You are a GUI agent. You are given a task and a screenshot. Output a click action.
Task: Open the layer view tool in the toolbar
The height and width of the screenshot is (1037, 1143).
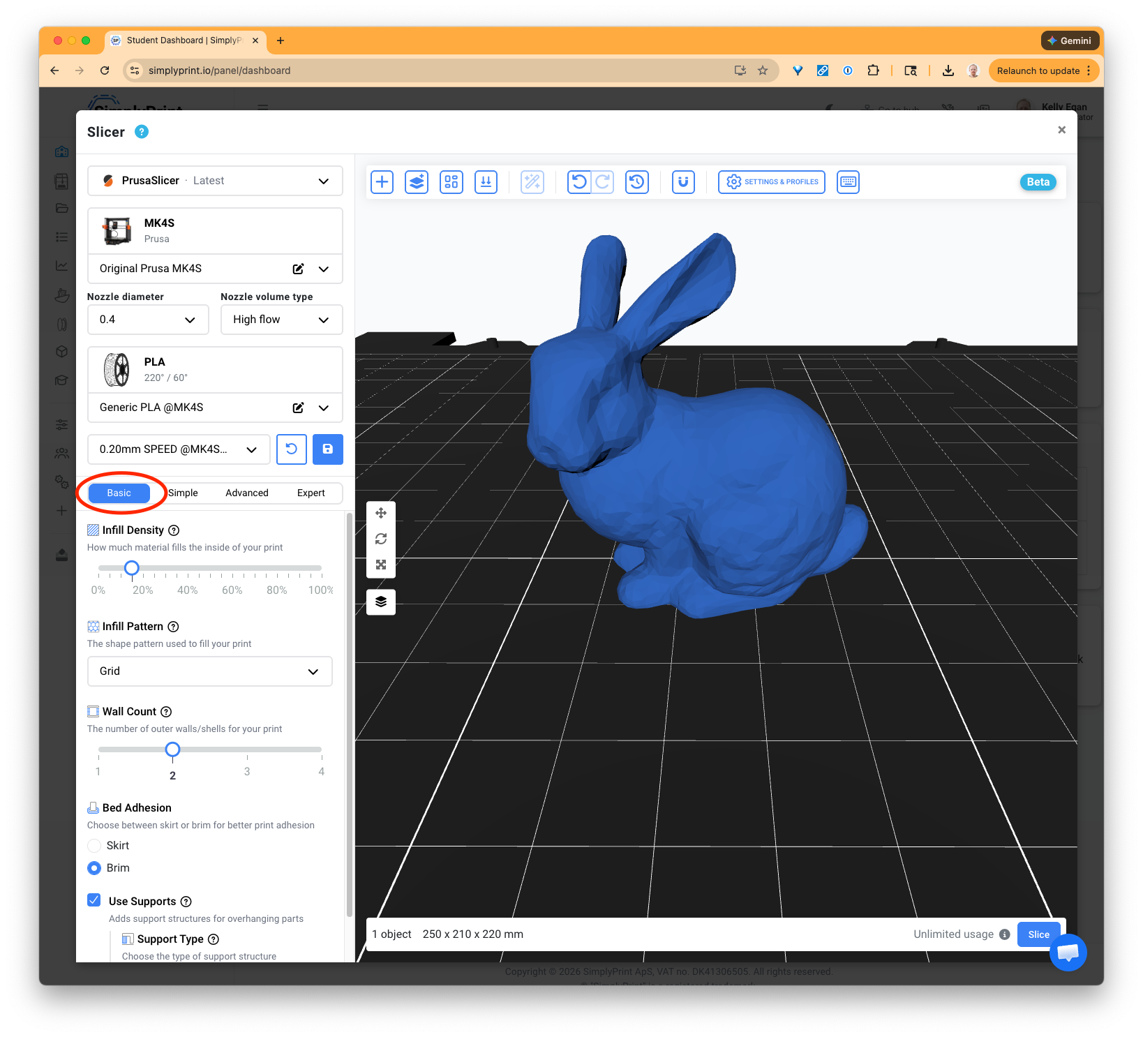(417, 182)
